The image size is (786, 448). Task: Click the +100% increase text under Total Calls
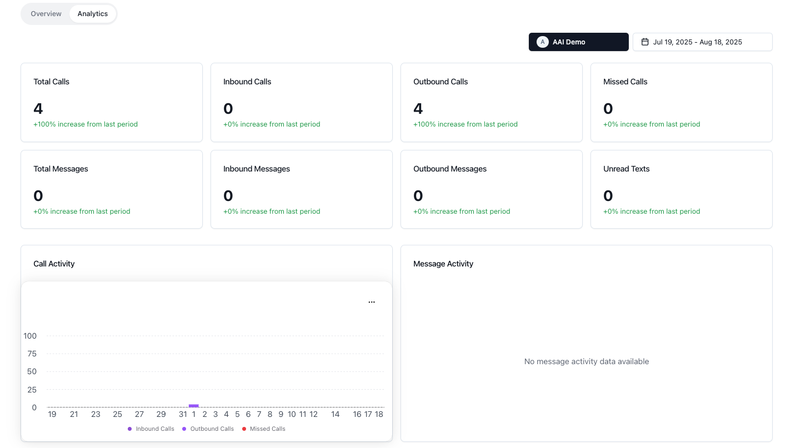[86, 124]
